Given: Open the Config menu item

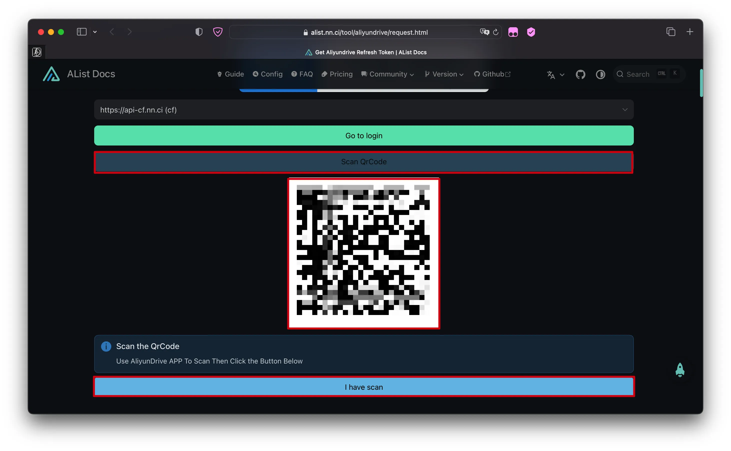Looking at the screenshot, I should pyautogui.click(x=267, y=74).
